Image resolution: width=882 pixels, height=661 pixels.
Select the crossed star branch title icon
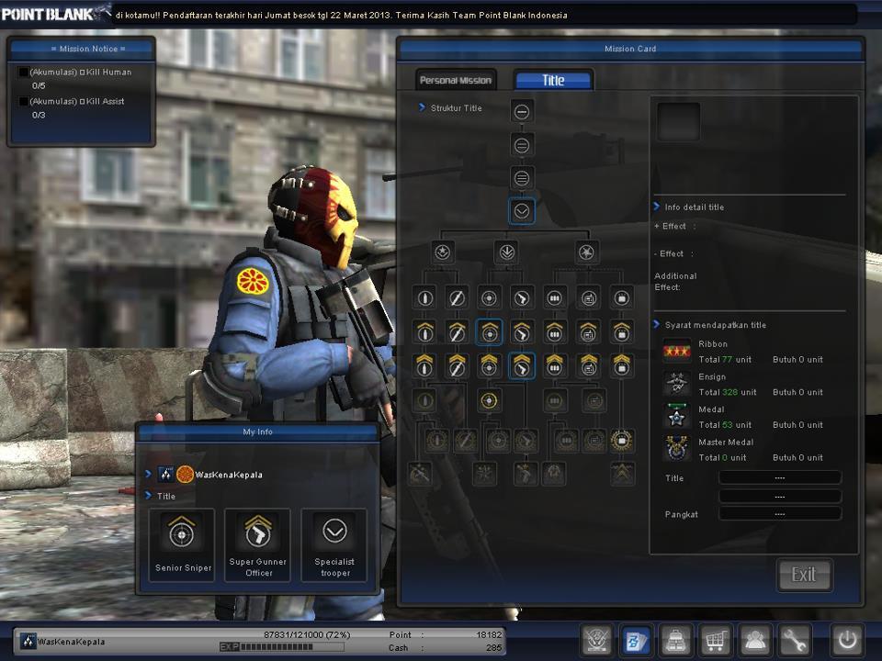[587, 252]
